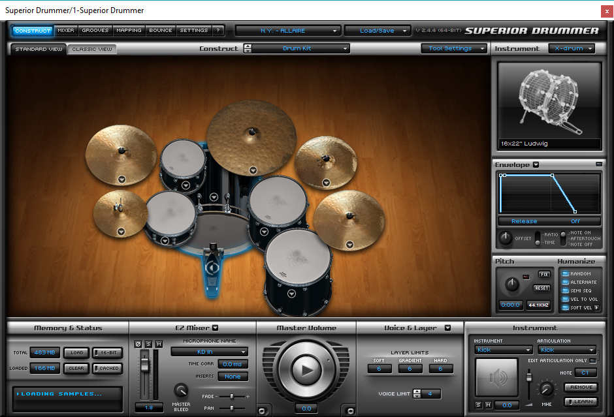Screen dimensions: 614x417
Task: Click the small rack tom head
Action: click(x=183, y=159)
